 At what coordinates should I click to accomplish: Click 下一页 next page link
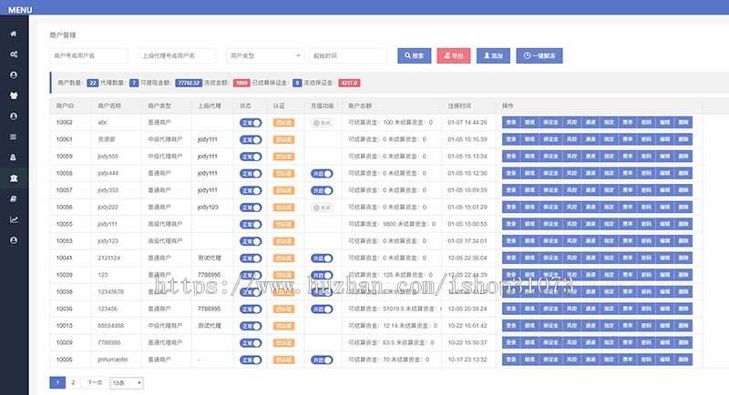[x=94, y=383]
